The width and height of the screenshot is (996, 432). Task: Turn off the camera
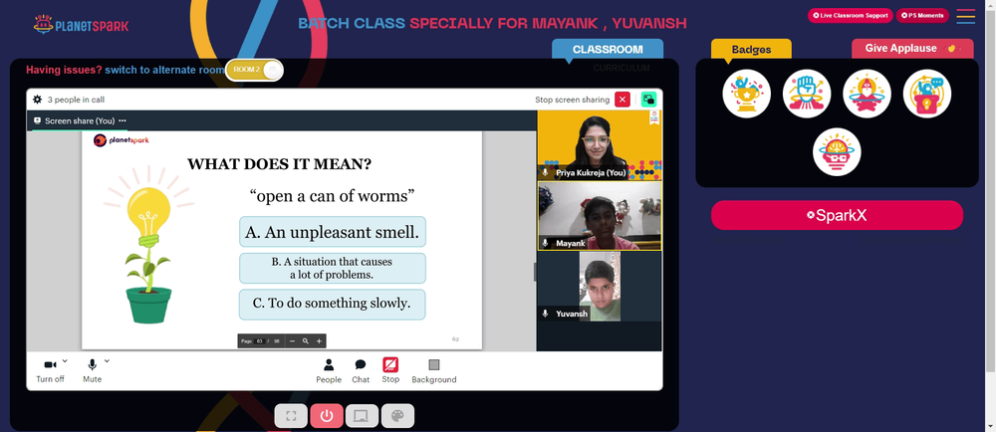[x=50, y=370]
